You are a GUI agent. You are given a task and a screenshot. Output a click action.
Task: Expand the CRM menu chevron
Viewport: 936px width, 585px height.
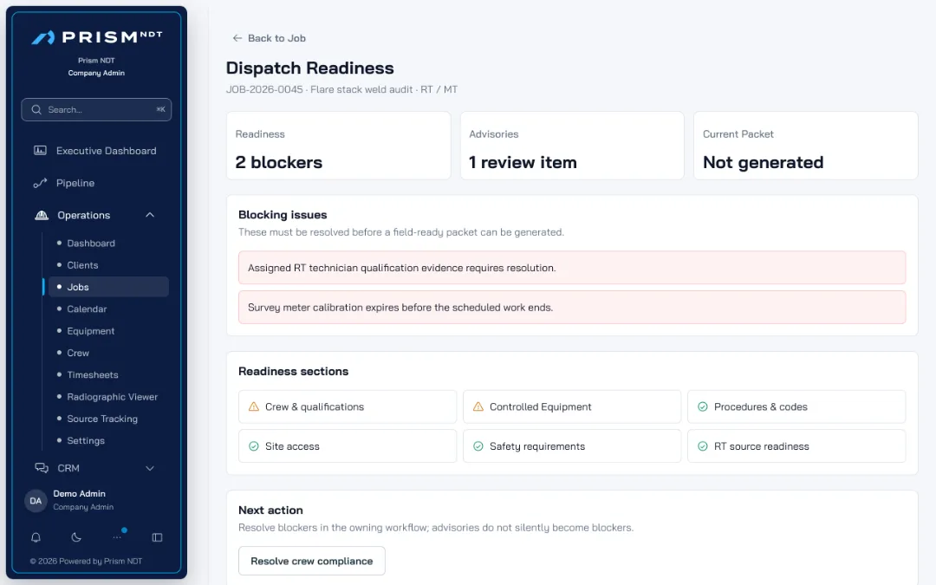coord(150,468)
